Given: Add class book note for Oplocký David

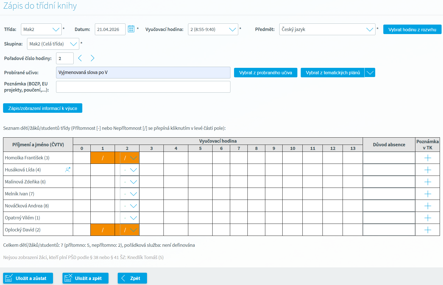Looking at the screenshot, I should click(427, 230).
